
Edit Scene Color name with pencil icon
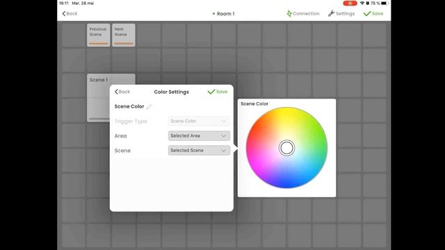[149, 106]
